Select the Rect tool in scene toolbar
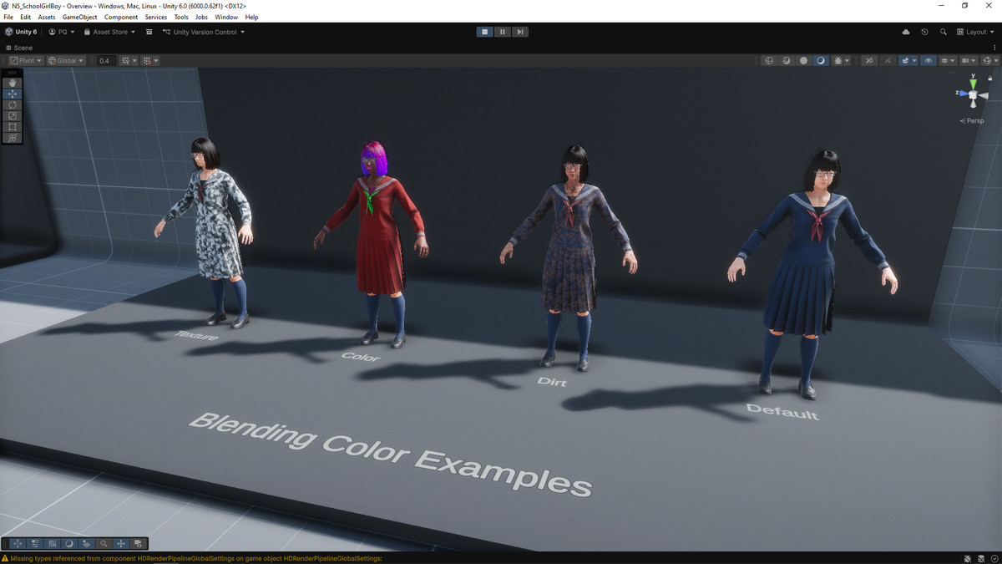Viewport: 1002px width, 564px height. click(x=13, y=127)
